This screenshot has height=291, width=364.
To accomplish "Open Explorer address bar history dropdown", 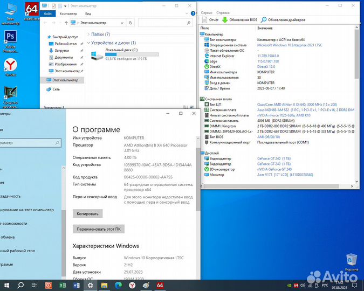I will [122, 23].
